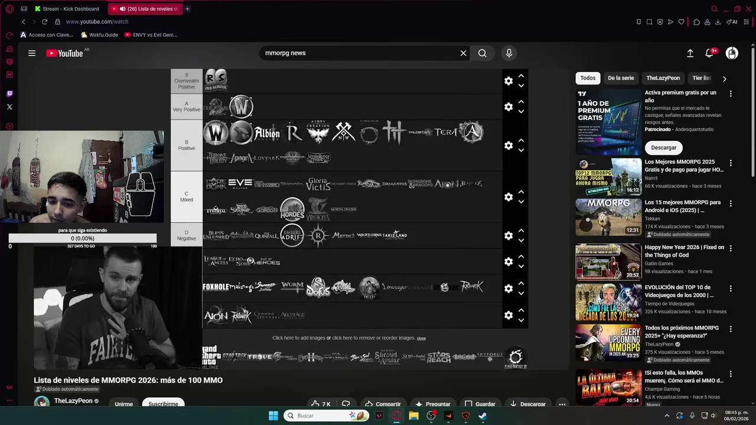Select the TheLazyPeon filter chip
The height and width of the screenshot is (425, 756).
tap(663, 78)
